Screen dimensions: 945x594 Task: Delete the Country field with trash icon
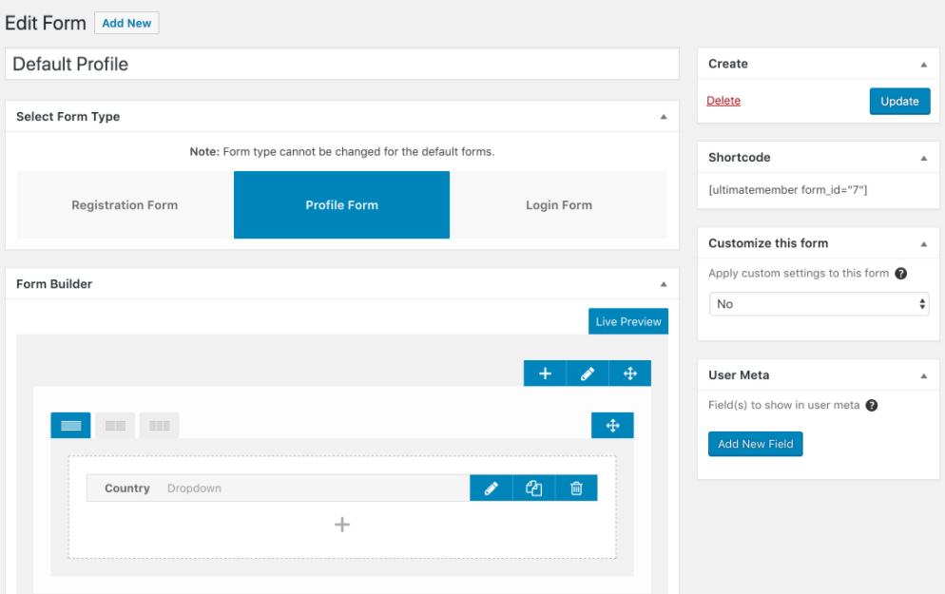pyautogui.click(x=576, y=488)
